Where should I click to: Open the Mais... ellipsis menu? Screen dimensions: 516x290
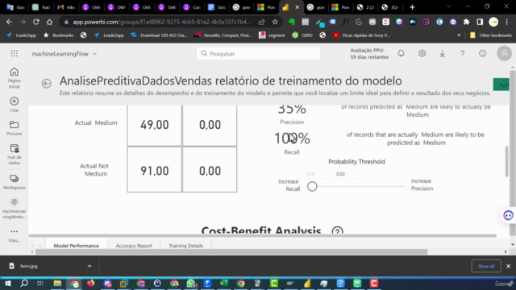(x=15, y=235)
